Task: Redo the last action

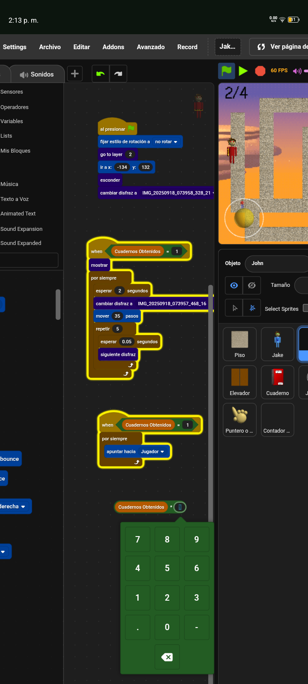Action: 118,74
